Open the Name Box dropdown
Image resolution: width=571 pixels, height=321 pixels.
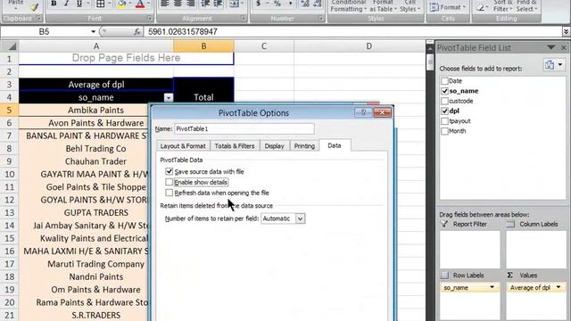tap(93, 32)
